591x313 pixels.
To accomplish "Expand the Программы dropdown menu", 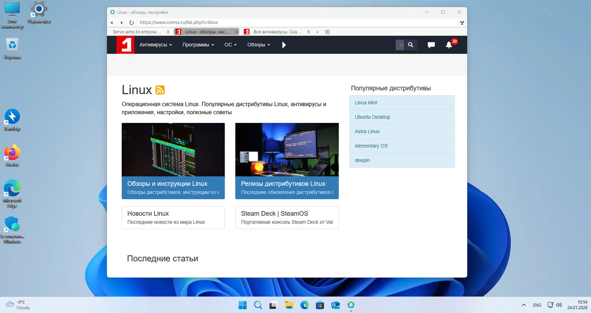I will [x=198, y=45].
